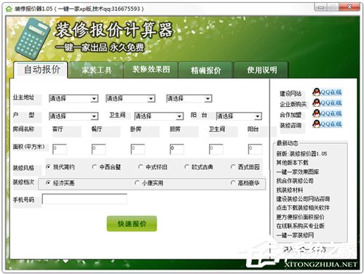Open the 在线联系购买专业版 link
Image resolution: width=364 pixels, height=274 pixels.
[x=300, y=226]
